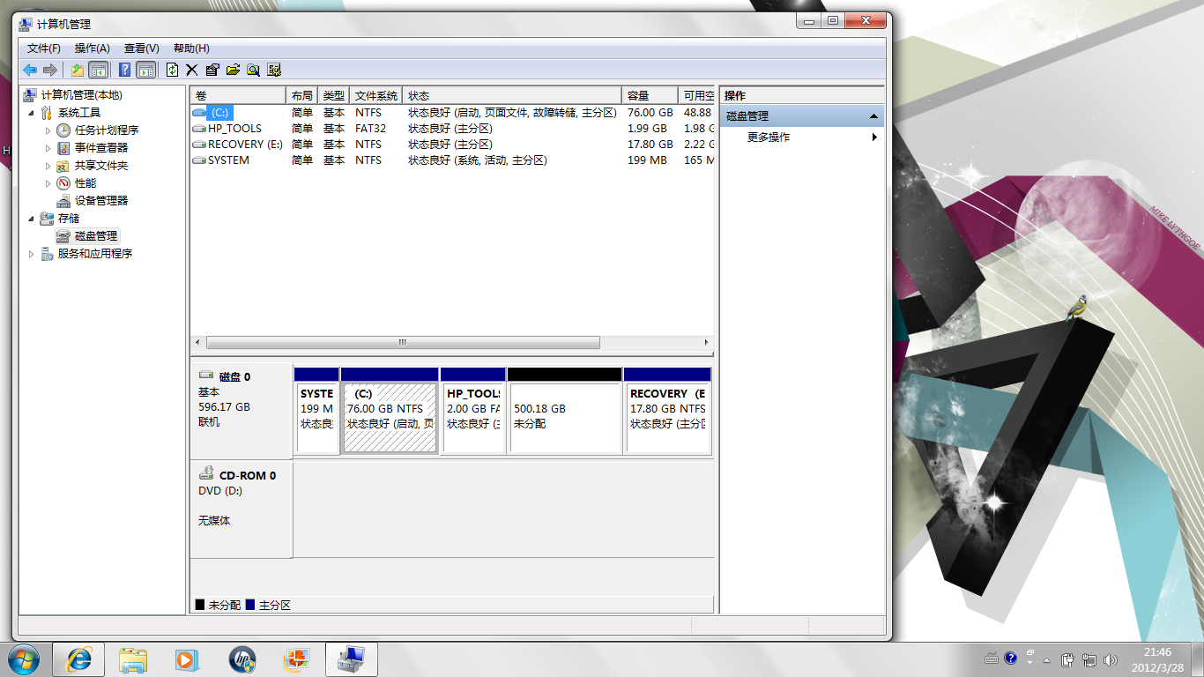The width and height of the screenshot is (1204, 677).
Task: Sort volumes by the 容量 column header
Action: coord(648,95)
